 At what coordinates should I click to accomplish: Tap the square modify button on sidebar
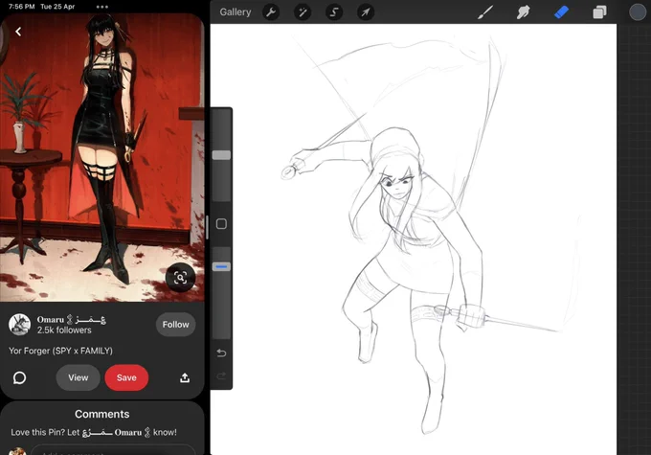[221, 224]
